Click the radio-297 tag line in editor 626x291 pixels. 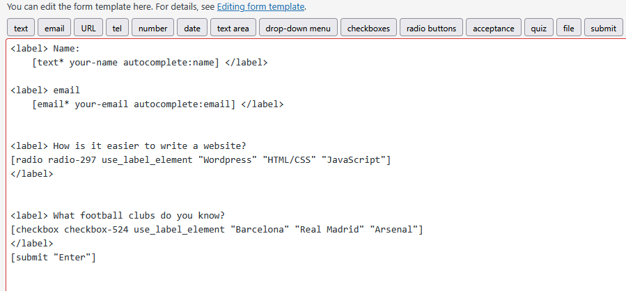tap(201, 160)
